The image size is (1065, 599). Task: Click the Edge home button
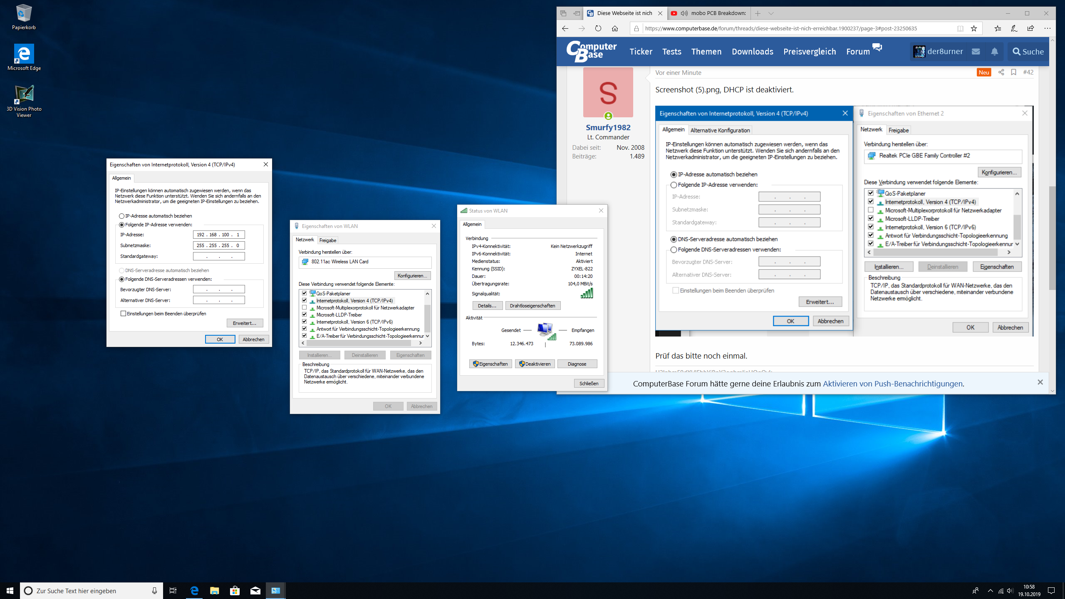[x=614, y=29]
